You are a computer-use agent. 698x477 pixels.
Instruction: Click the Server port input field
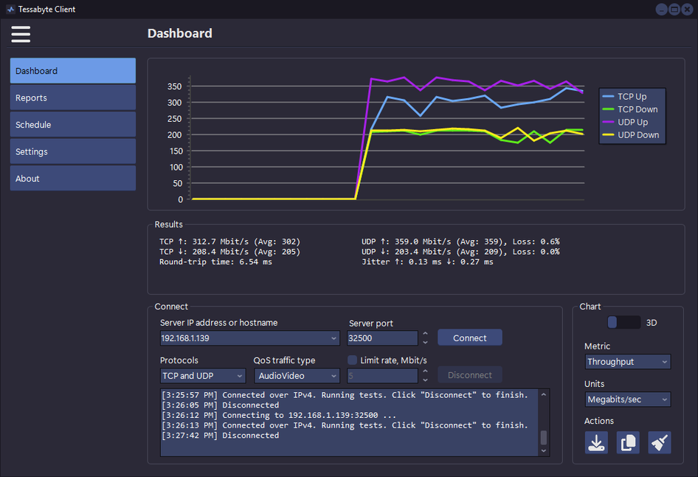(x=381, y=338)
